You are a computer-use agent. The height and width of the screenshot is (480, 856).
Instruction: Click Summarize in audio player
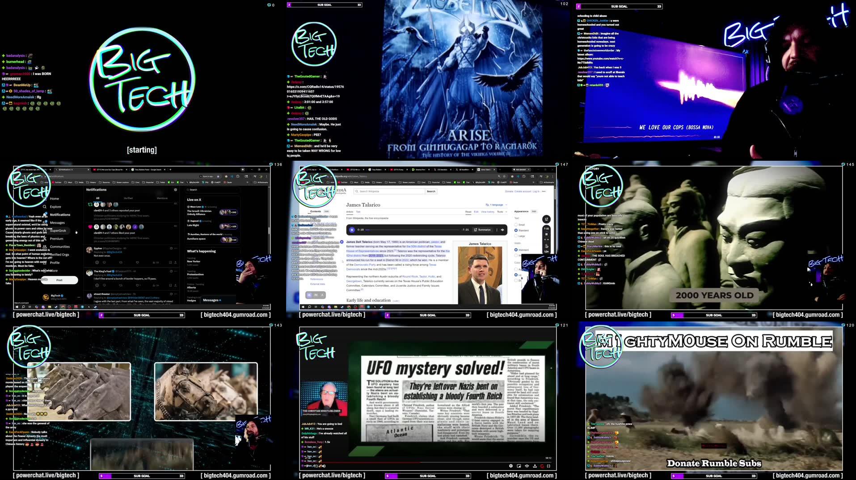tap(482, 230)
